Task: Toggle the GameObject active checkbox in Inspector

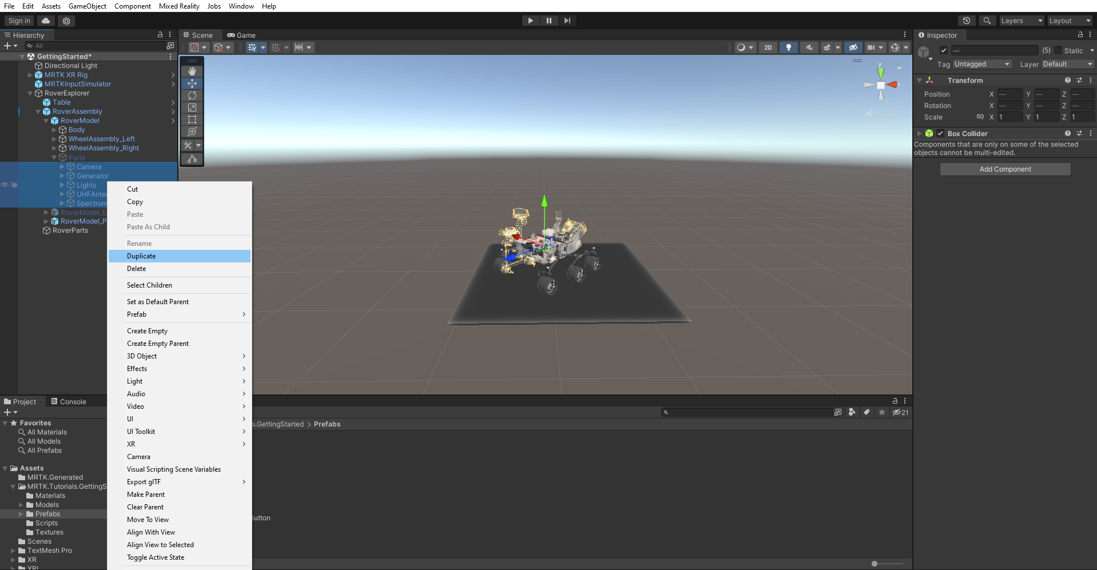Action: pos(944,50)
